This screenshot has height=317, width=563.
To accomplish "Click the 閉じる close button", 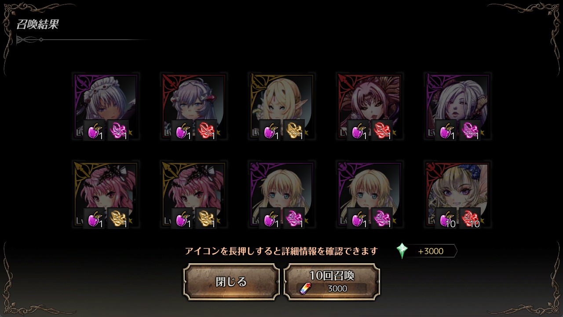I will click(231, 282).
